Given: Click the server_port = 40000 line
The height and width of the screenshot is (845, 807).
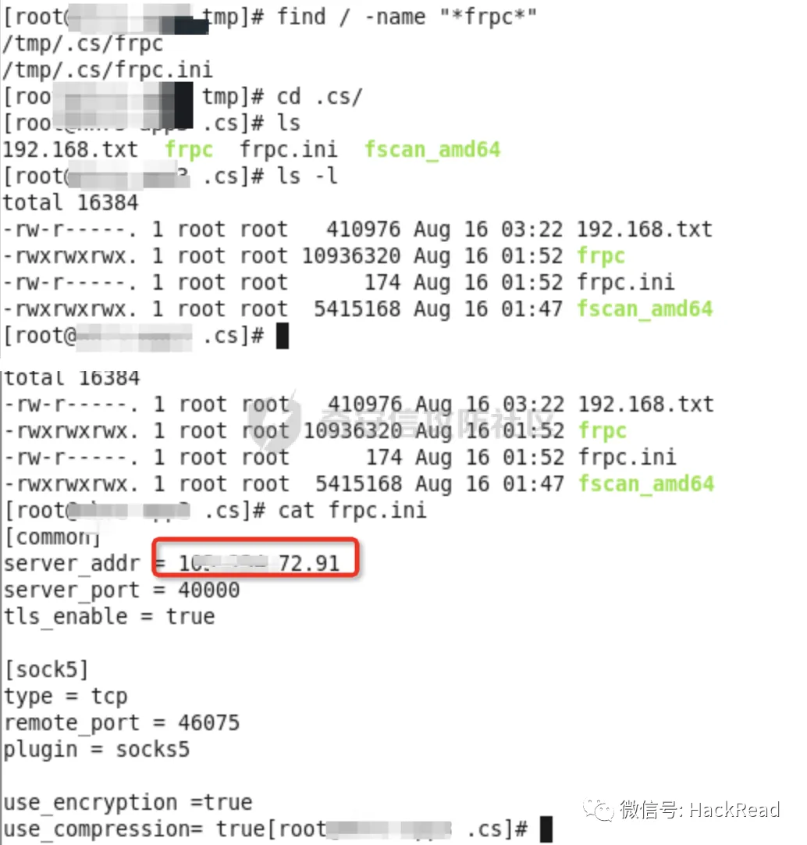Looking at the screenshot, I should pyautogui.click(x=122, y=590).
